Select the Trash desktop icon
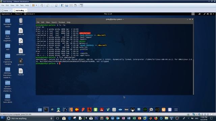Screen dimensions: 216x121 click(x=21, y=22)
